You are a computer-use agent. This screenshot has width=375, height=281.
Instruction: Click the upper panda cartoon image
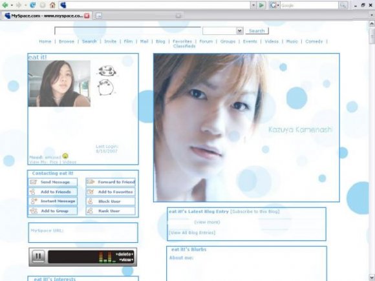107,71
